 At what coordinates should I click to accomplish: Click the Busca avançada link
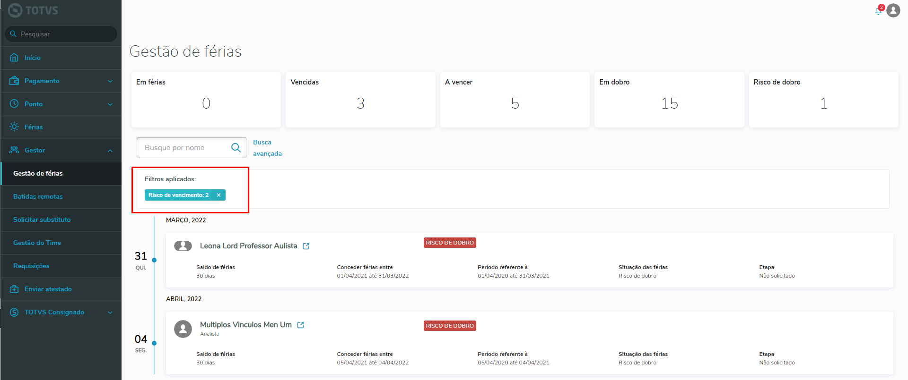pyautogui.click(x=267, y=148)
